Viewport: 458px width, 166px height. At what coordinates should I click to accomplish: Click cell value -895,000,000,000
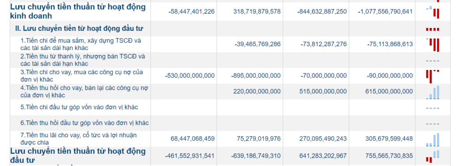pyautogui.click(x=255, y=76)
